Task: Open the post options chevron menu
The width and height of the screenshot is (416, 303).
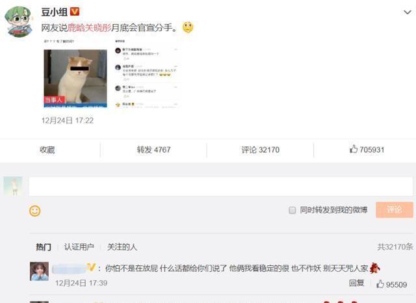Action: pos(408,12)
